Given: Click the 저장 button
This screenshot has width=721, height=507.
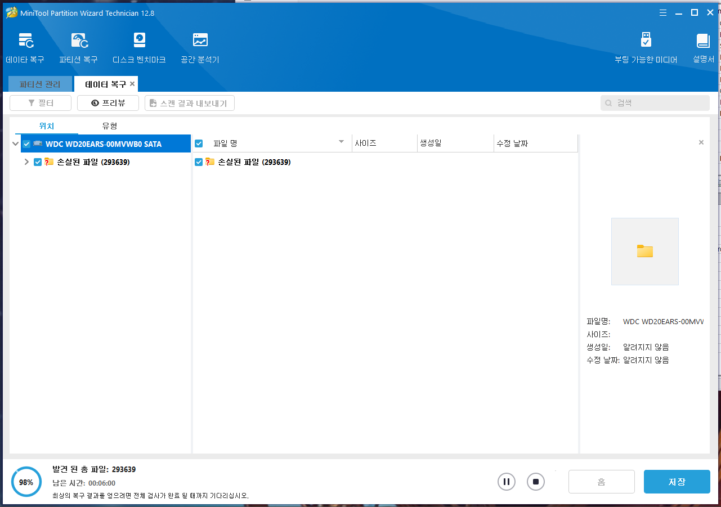Looking at the screenshot, I should click(x=677, y=482).
